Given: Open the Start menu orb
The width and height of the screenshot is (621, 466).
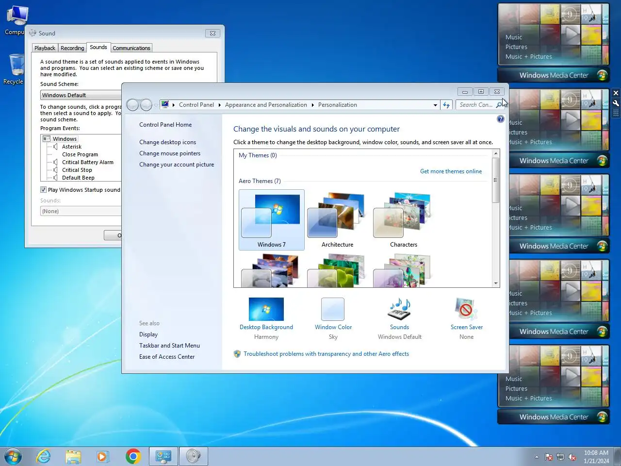Looking at the screenshot, I should tap(13, 456).
